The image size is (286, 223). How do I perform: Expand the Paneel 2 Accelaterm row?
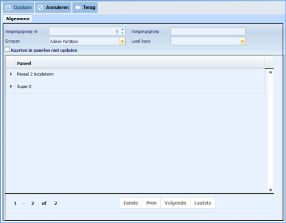(11, 74)
